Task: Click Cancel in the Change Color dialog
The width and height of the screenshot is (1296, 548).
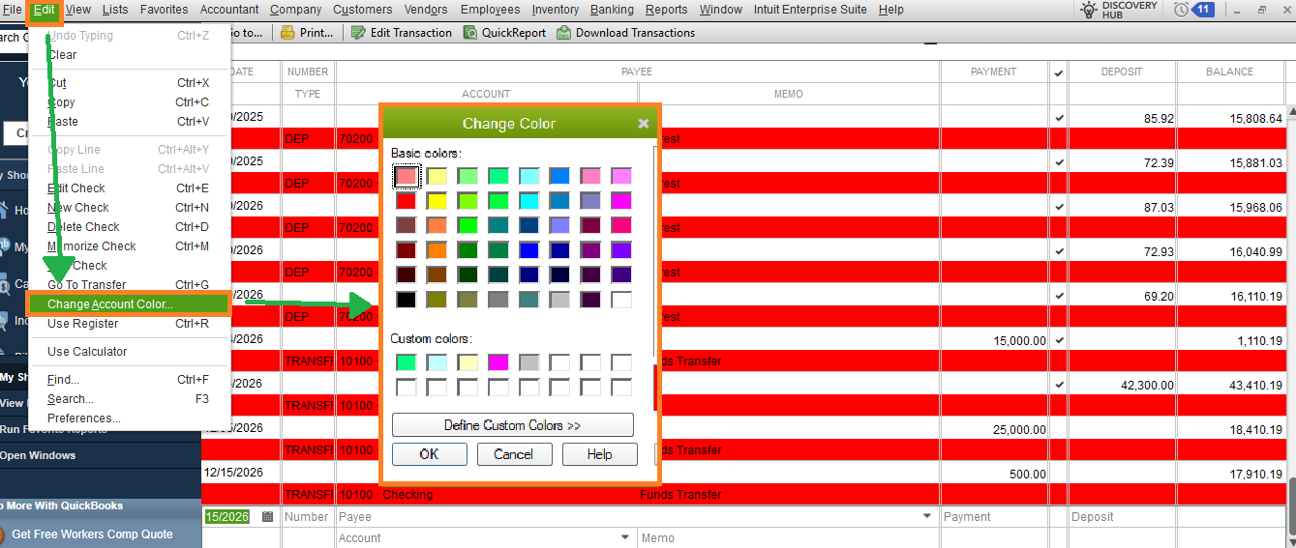Action: pyautogui.click(x=514, y=454)
